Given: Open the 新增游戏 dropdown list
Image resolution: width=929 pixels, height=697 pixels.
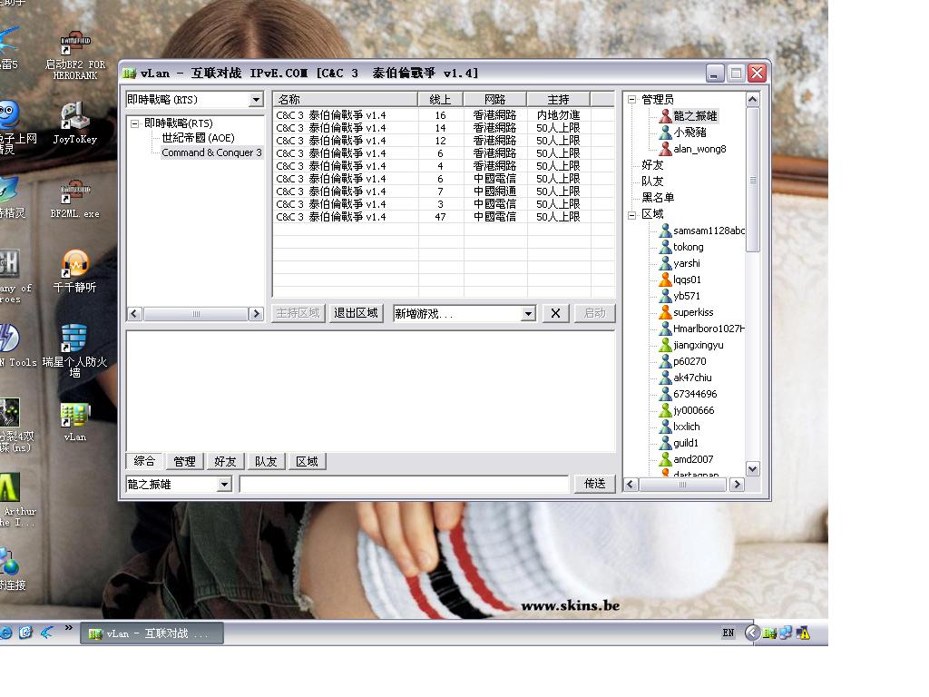Looking at the screenshot, I should (x=528, y=313).
